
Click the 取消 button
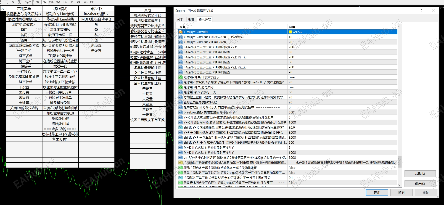coord(401,192)
